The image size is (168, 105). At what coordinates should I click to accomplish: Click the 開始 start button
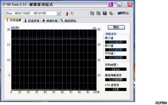[x=116, y=27]
